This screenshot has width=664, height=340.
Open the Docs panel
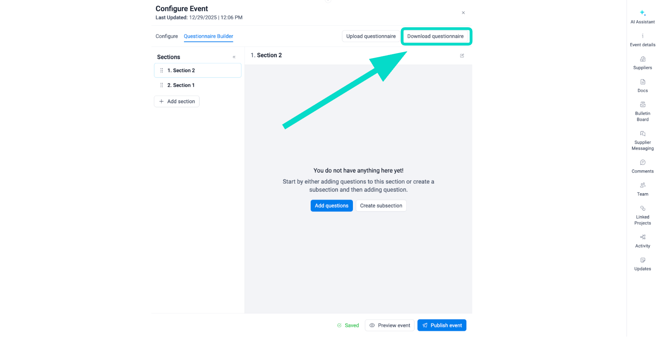642,86
